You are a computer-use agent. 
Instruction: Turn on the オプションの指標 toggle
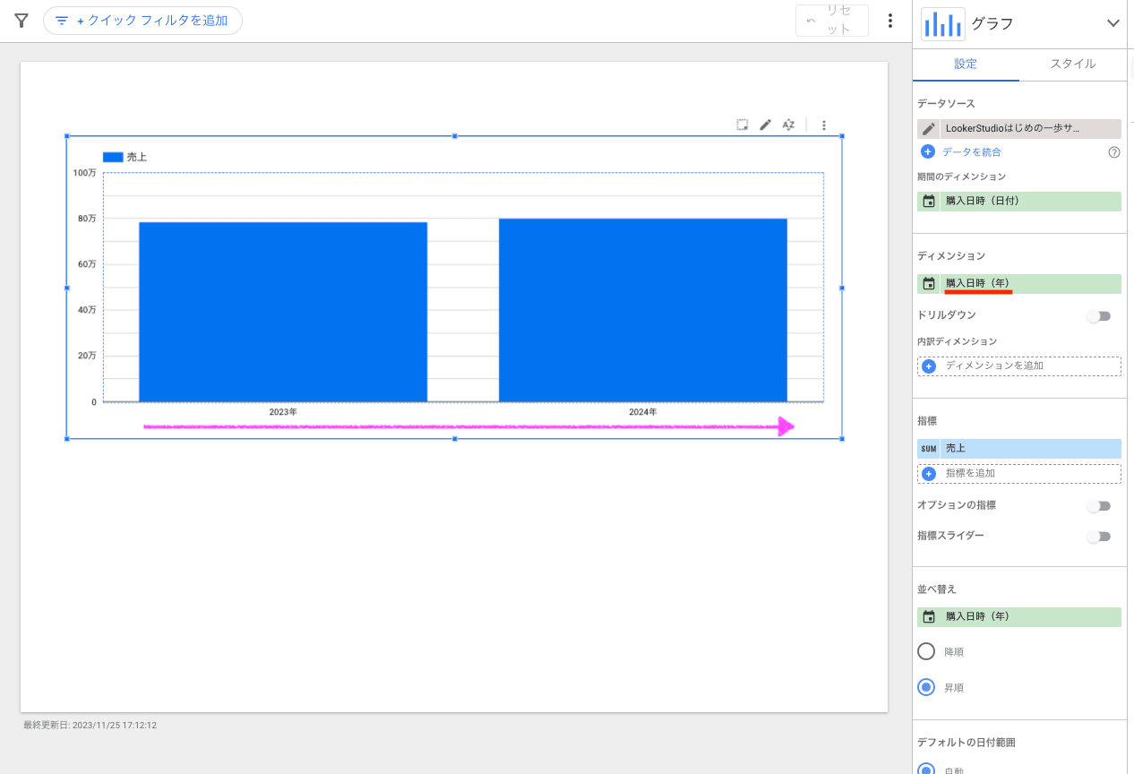pyautogui.click(x=1098, y=506)
